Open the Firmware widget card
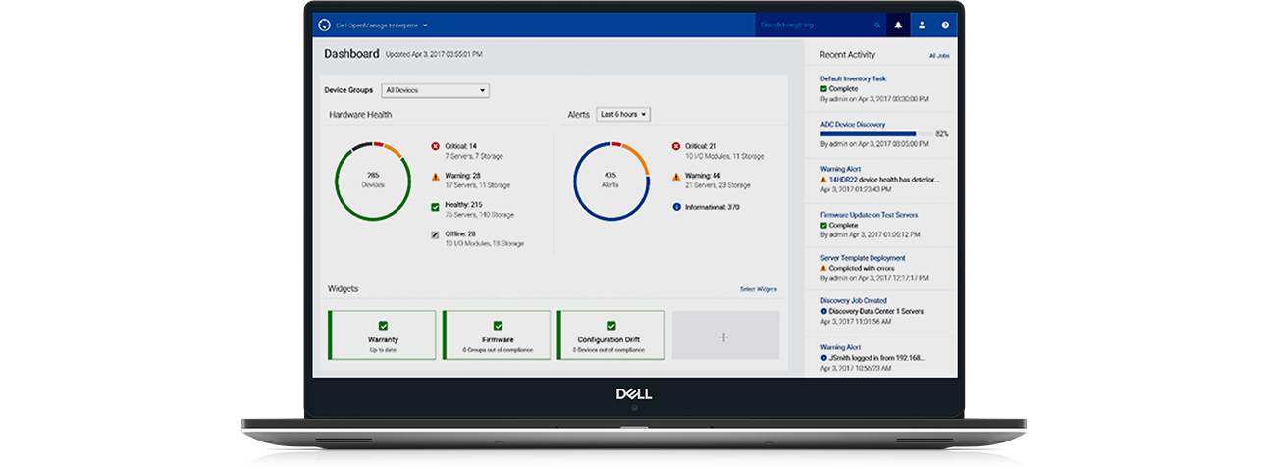This screenshot has height=467, width=1269. point(498,335)
